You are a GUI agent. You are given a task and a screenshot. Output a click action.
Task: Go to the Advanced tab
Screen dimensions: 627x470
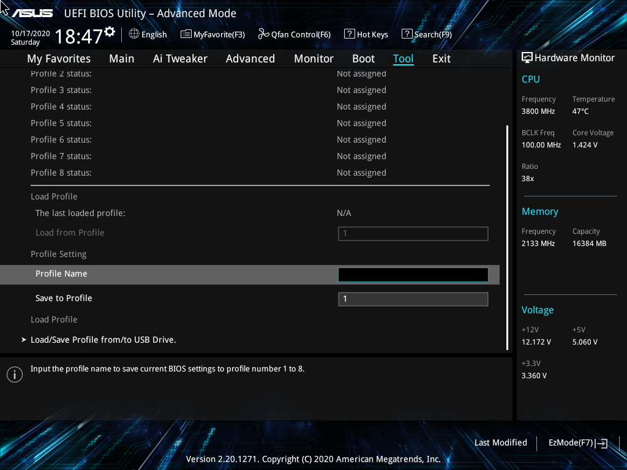click(250, 59)
